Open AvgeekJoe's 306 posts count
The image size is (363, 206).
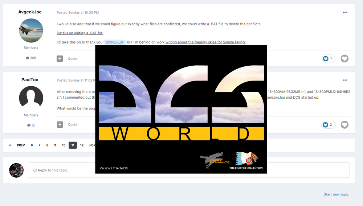31,58
